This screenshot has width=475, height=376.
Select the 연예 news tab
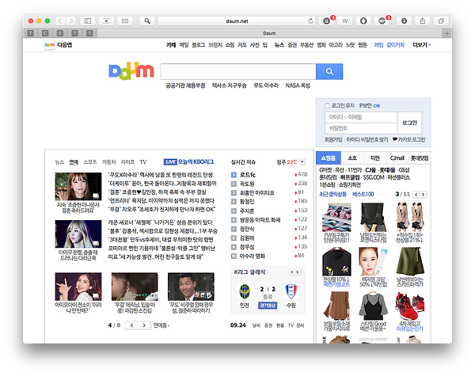[74, 162]
